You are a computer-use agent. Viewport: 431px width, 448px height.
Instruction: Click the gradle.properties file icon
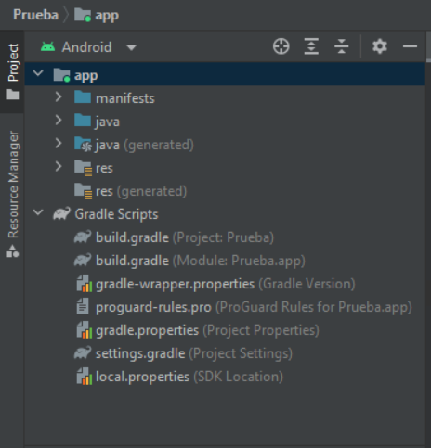tap(84, 330)
